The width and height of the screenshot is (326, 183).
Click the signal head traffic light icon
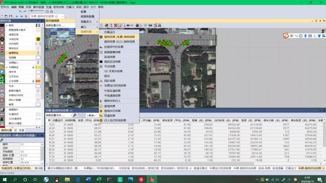coord(2,53)
